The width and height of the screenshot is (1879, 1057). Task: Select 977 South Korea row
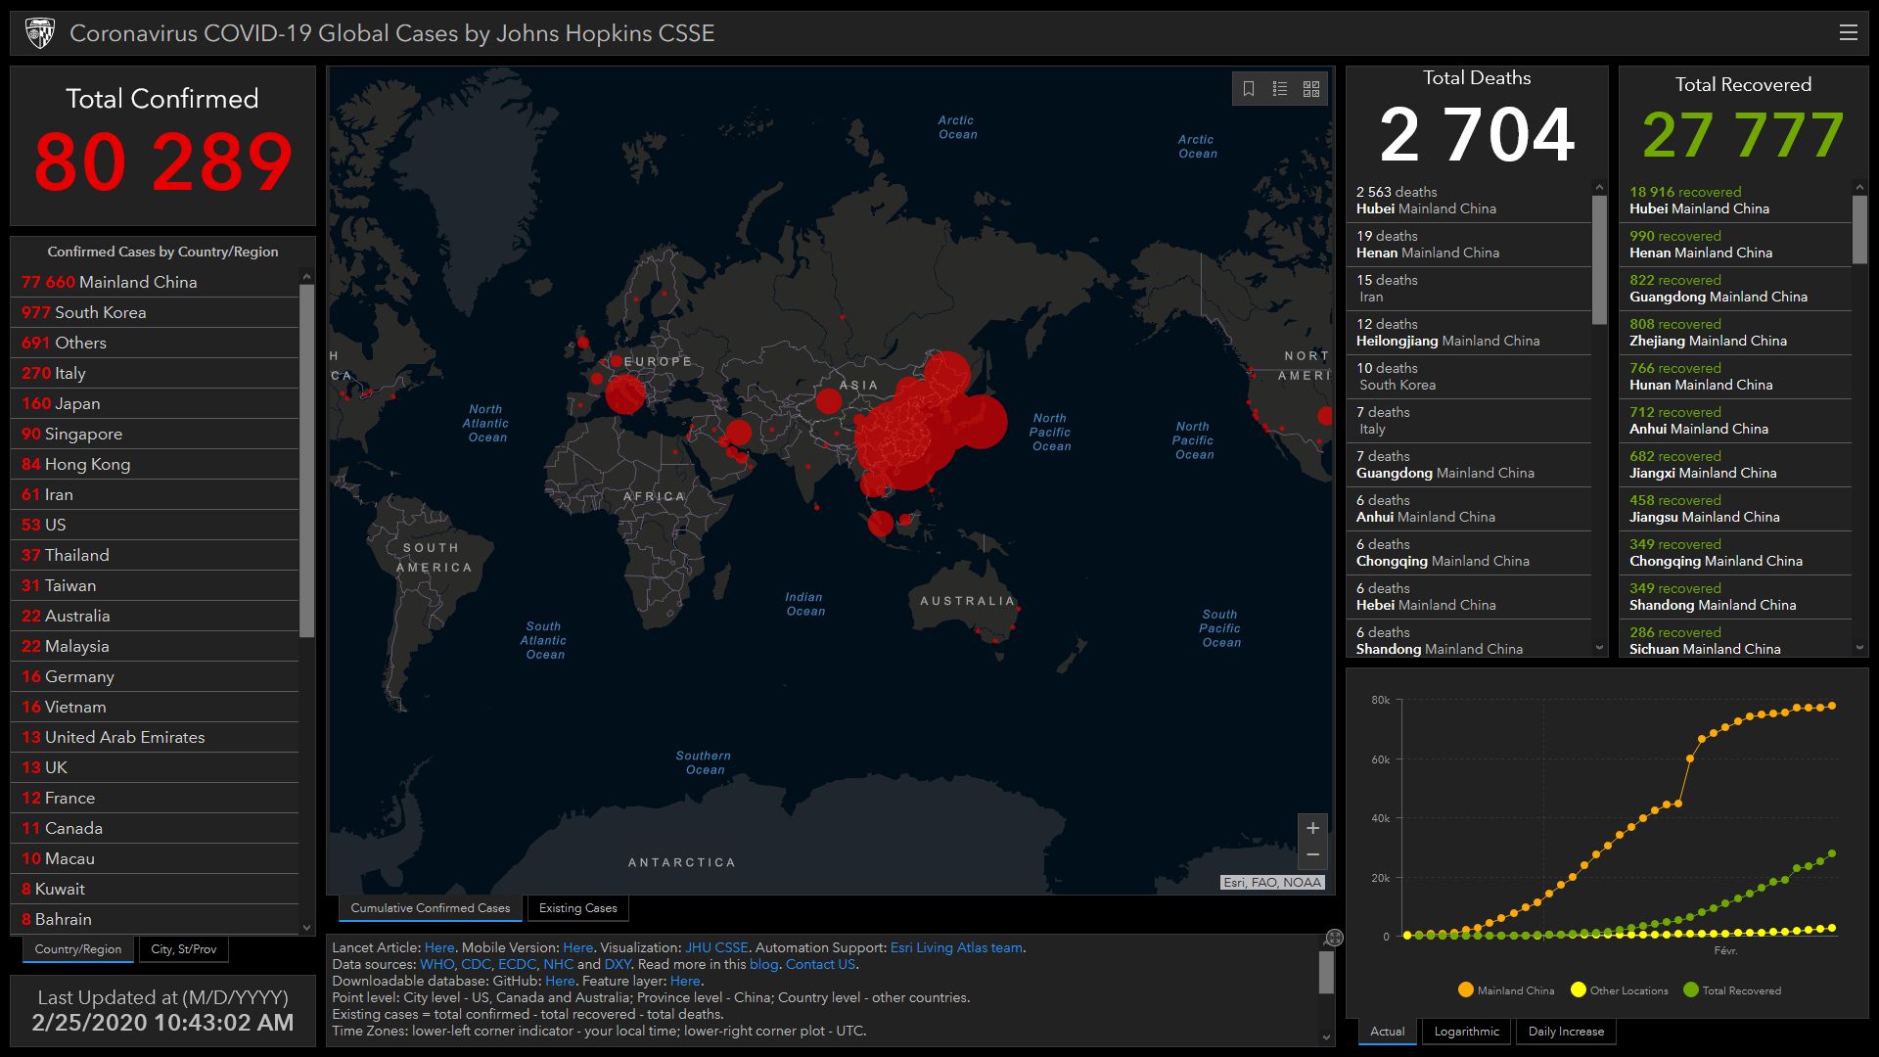point(155,312)
